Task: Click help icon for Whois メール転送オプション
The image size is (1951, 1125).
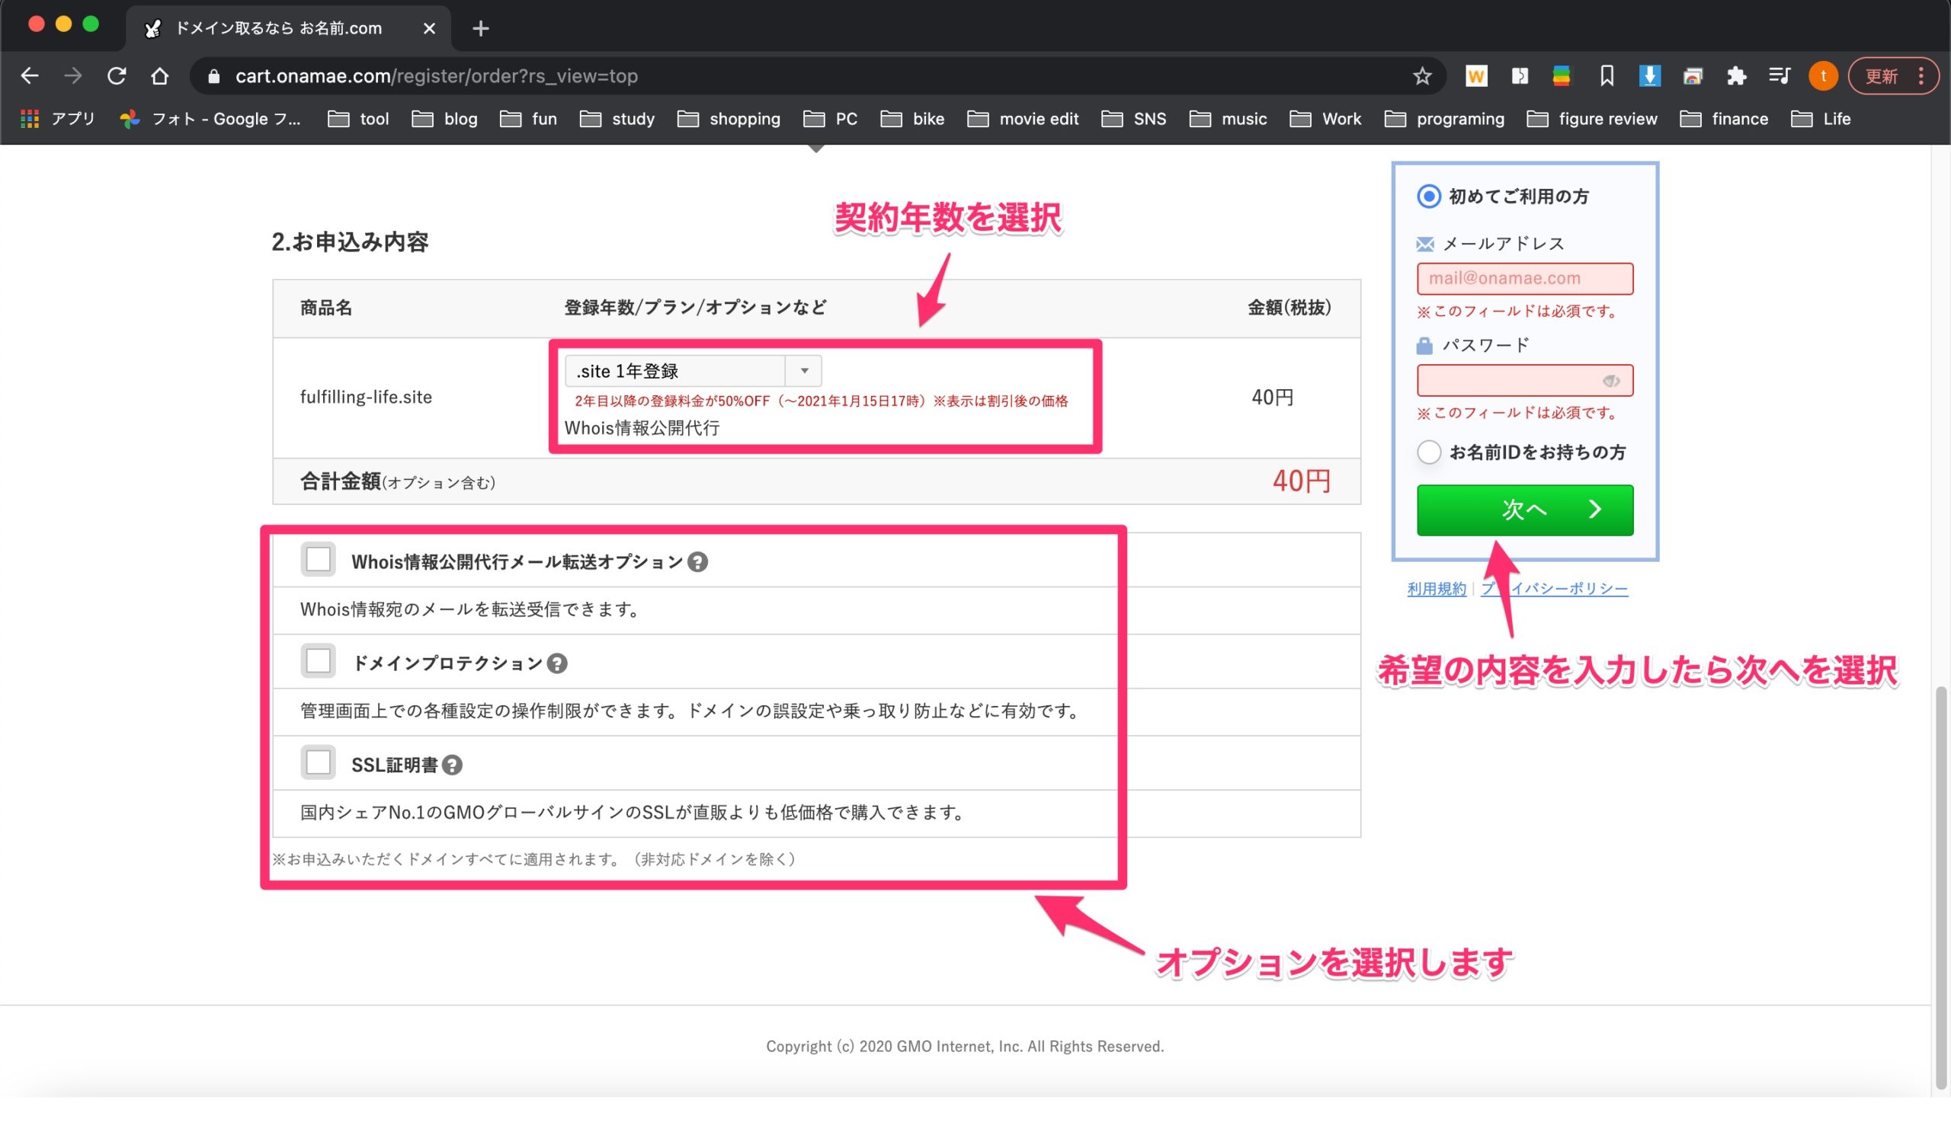Action: (697, 561)
